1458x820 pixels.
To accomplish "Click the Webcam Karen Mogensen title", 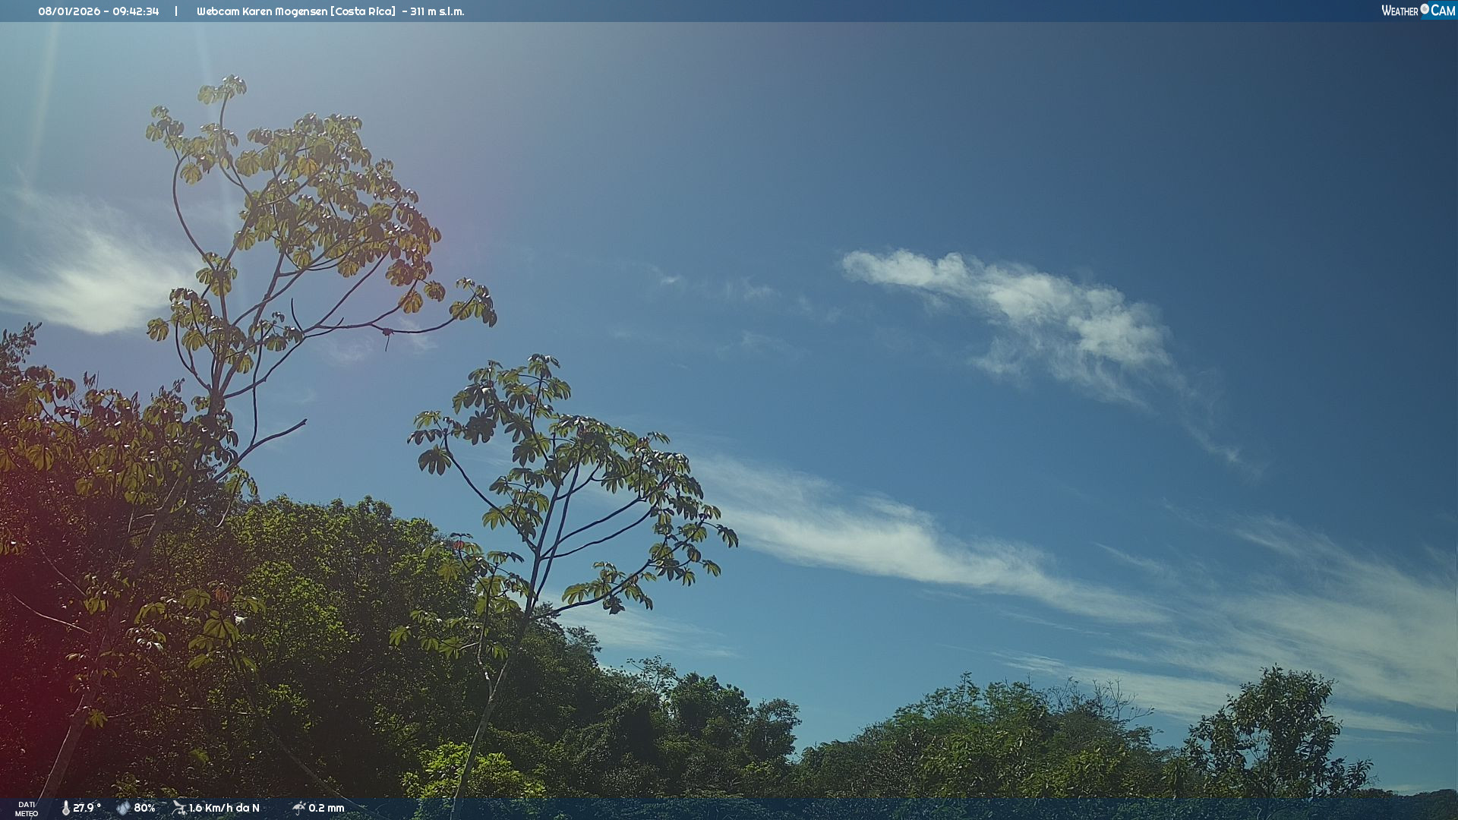I will (x=295, y=11).
